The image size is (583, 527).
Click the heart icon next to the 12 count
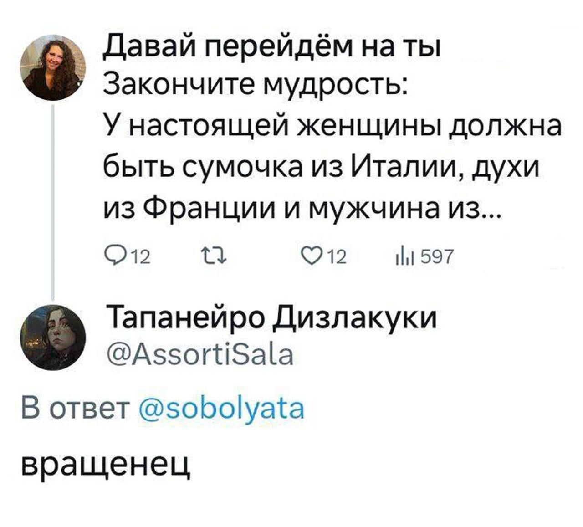(x=312, y=255)
